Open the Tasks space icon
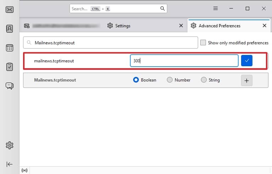The image size is (272, 174). (x=10, y=67)
